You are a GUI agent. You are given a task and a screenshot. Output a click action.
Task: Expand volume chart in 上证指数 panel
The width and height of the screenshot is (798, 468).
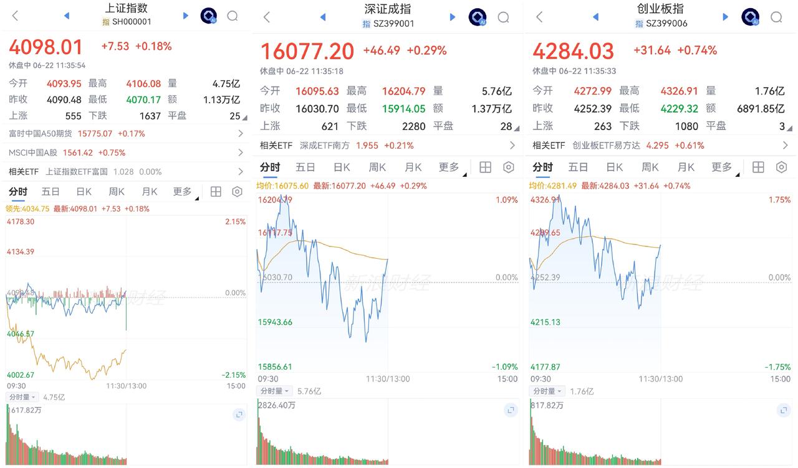coord(239,414)
